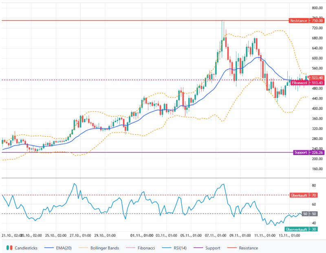Viewport: 326px width, 253px height.
Task: Toggle the RSI(14) indicator visibility
Action: (179, 248)
